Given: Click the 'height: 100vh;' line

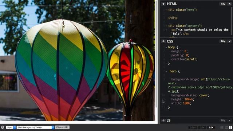Looking at the screenshot, I should tap(183, 99).
